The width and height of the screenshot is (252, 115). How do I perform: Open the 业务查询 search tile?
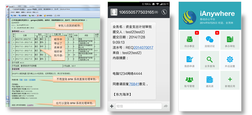click(210, 60)
